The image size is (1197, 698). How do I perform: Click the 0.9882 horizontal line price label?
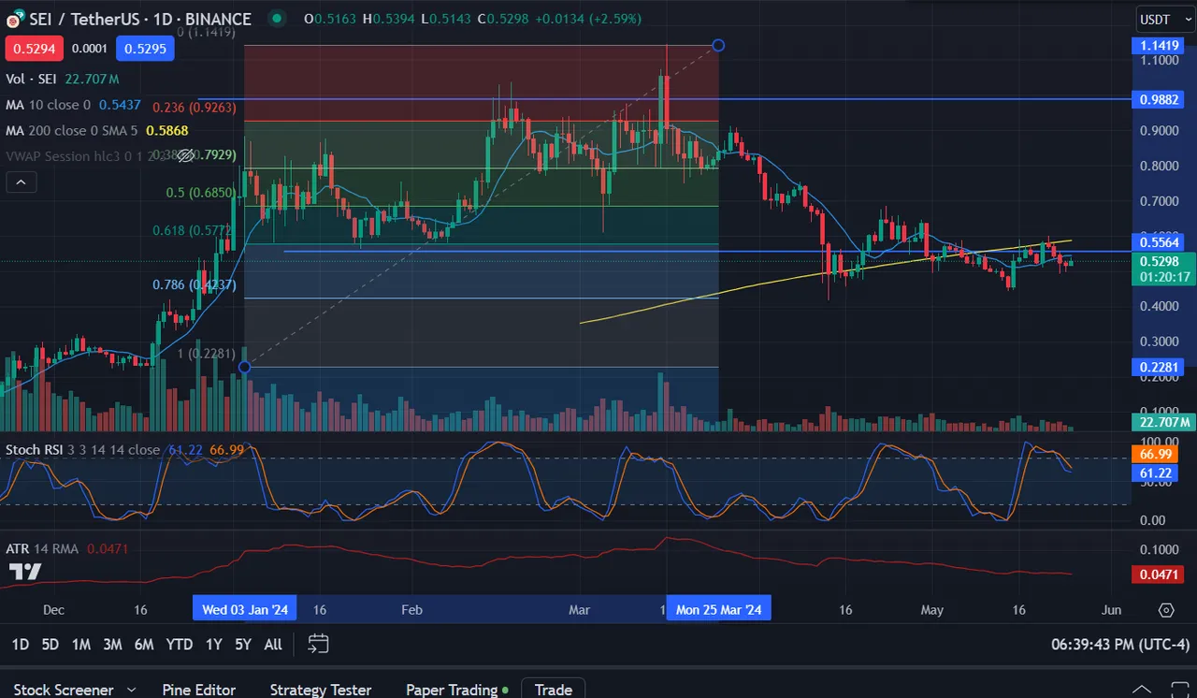pos(1158,98)
